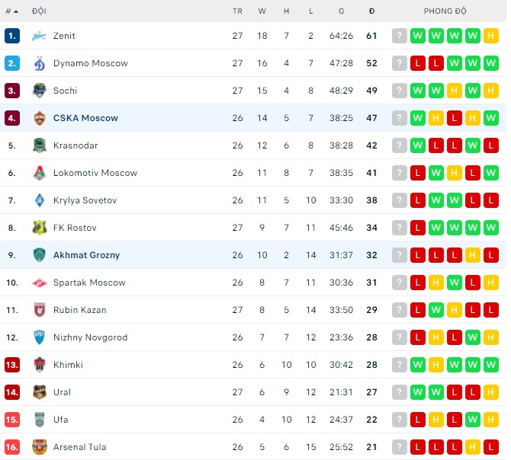Click rank 16 badge for Arsenal Tula
511x460 pixels.
[11, 447]
